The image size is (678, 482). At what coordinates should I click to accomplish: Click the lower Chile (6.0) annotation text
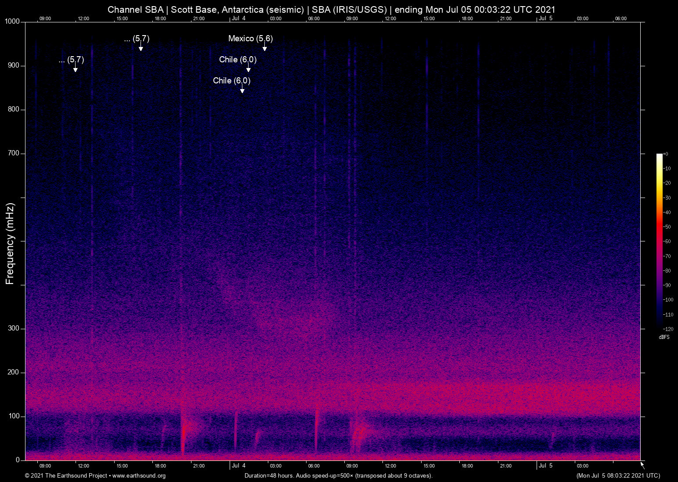[231, 81]
